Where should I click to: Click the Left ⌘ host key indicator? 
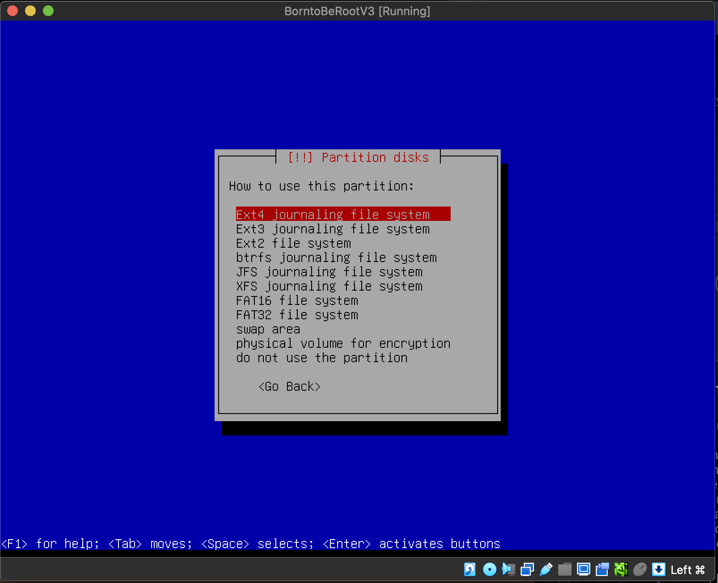(688, 570)
